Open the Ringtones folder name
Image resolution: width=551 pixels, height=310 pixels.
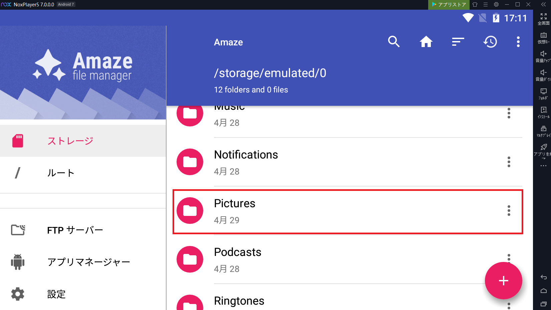click(x=239, y=301)
